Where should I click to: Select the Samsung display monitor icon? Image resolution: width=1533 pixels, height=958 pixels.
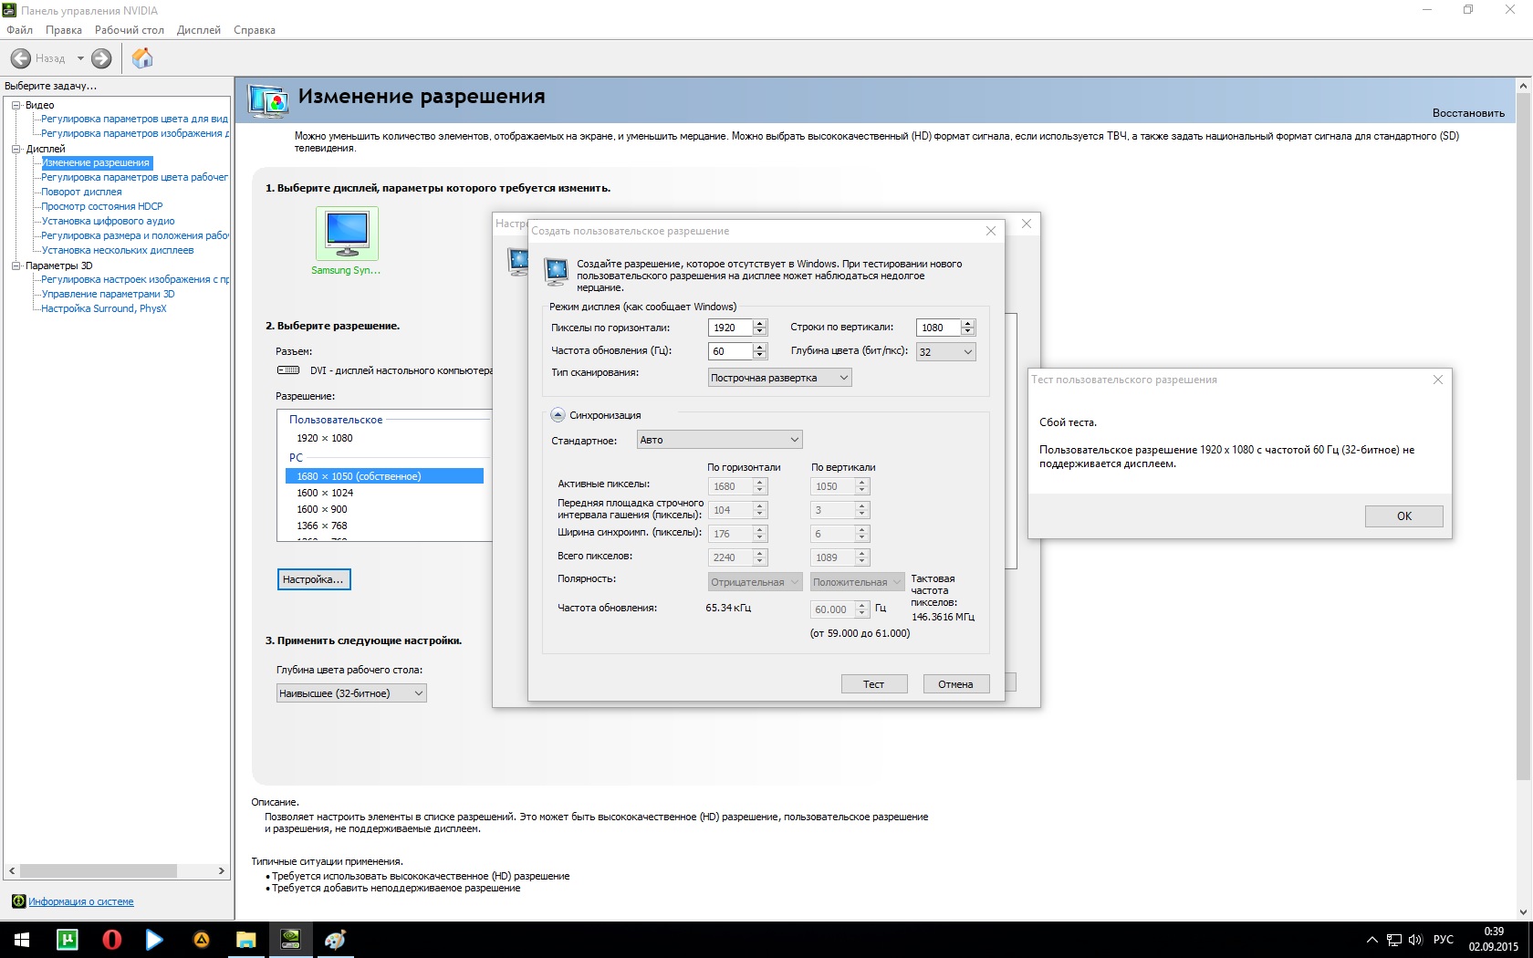click(347, 234)
